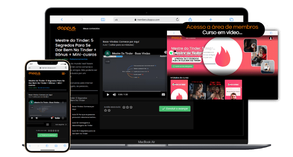The height and width of the screenshot is (157, 293).
Task: Open fourth module card with bearded man
Action: point(234,90)
